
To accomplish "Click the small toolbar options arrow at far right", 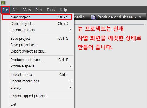I will pyautogui.click(x=140, y=17).
